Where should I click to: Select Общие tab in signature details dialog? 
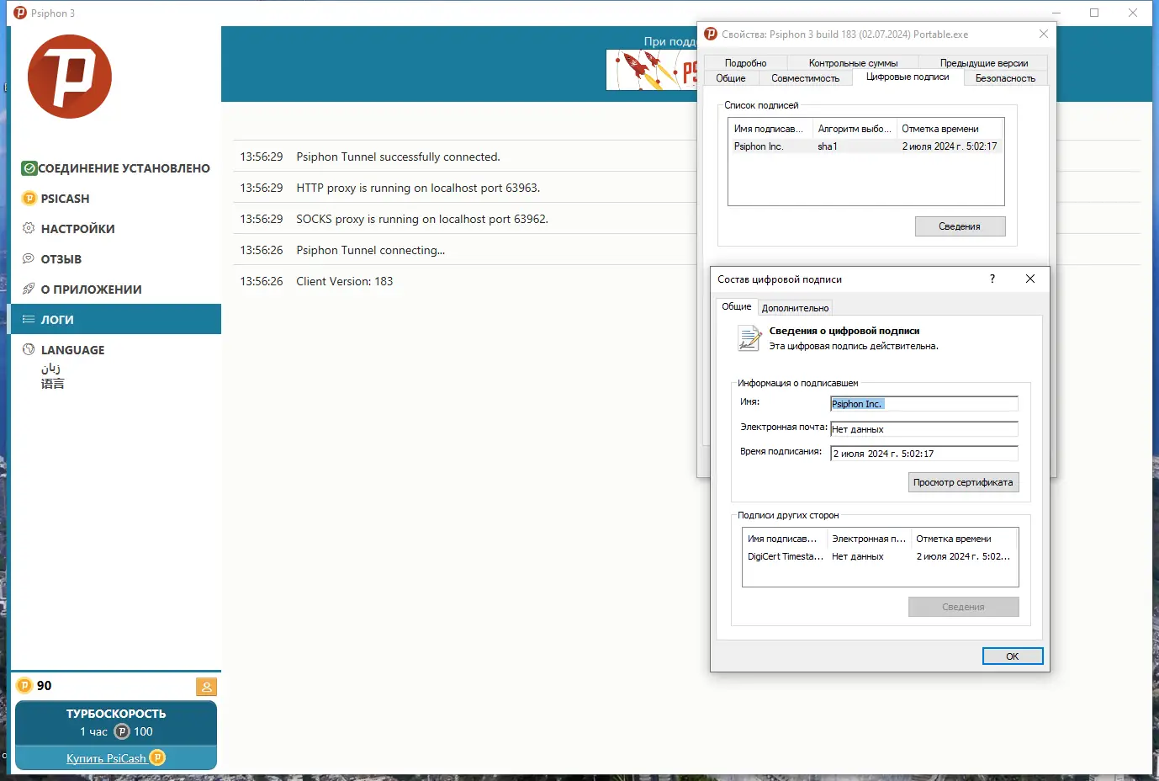pyautogui.click(x=737, y=306)
